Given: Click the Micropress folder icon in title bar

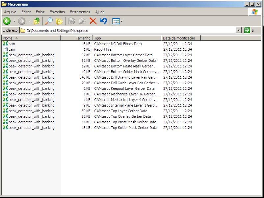Looking at the screenshot, I should 4,4.
